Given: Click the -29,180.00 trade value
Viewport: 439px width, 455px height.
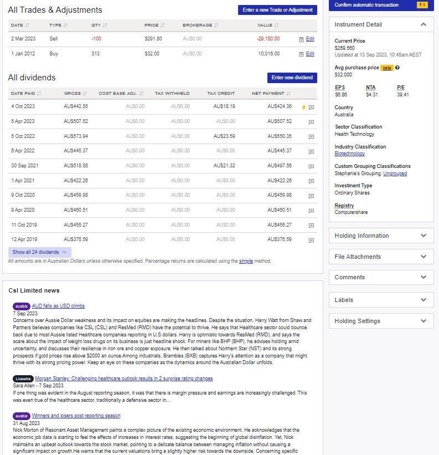Looking at the screenshot, I should click(x=268, y=39).
